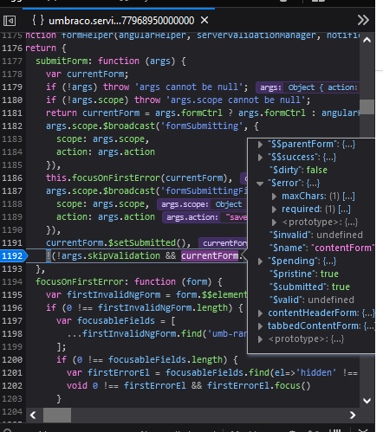383x432 pixels.
Task: Click the args.scope inline preview badge
Action: pyautogui.click(x=202, y=204)
